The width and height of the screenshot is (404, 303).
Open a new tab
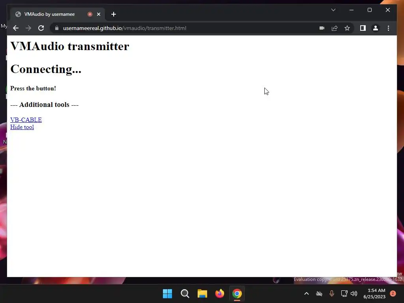tap(114, 14)
